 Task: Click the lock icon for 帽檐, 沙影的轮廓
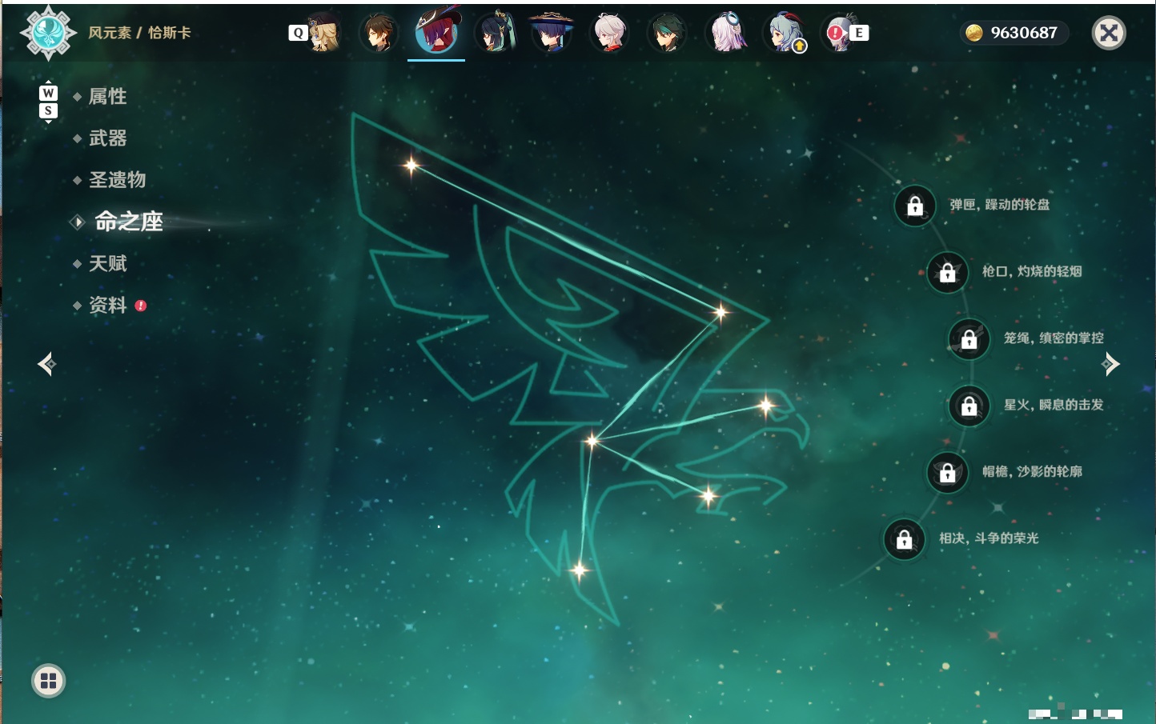click(948, 472)
